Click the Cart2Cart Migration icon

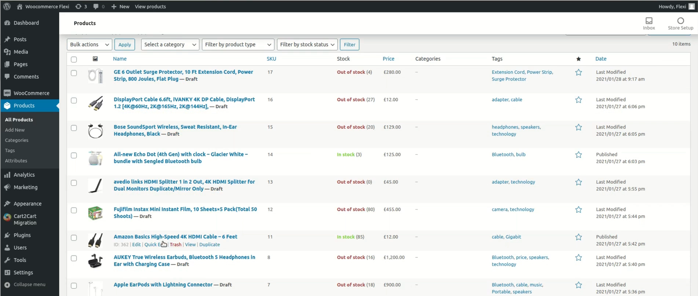(7, 217)
